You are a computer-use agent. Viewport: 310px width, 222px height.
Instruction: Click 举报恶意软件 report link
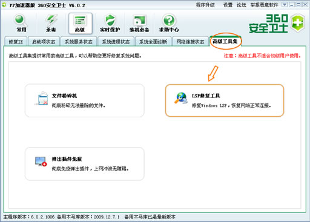click(x=264, y=5)
